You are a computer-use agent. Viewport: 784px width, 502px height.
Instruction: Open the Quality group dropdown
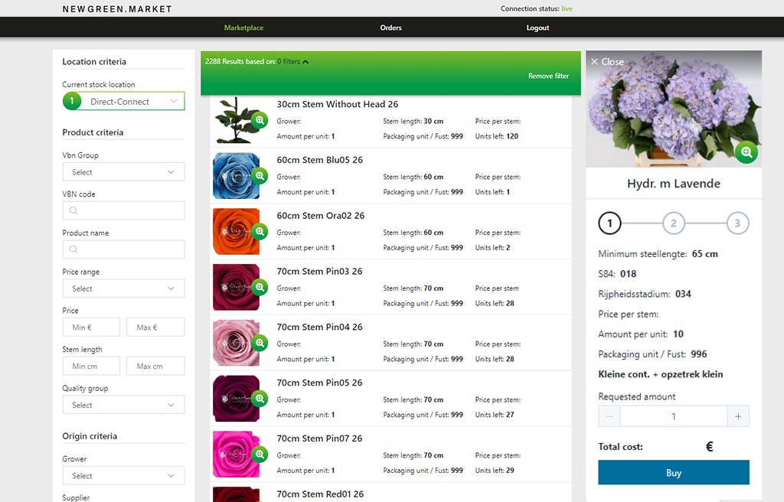point(123,405)
